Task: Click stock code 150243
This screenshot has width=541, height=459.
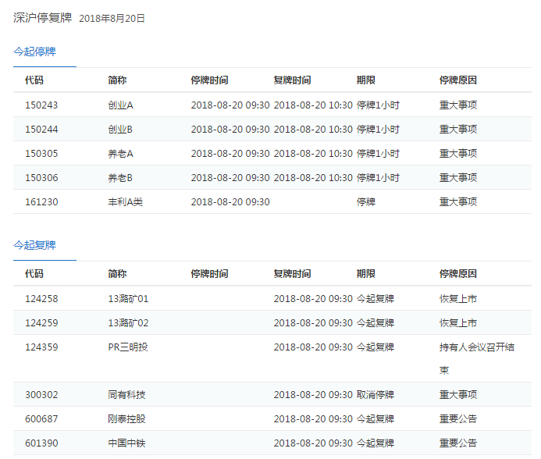Action: pos(41,105)
